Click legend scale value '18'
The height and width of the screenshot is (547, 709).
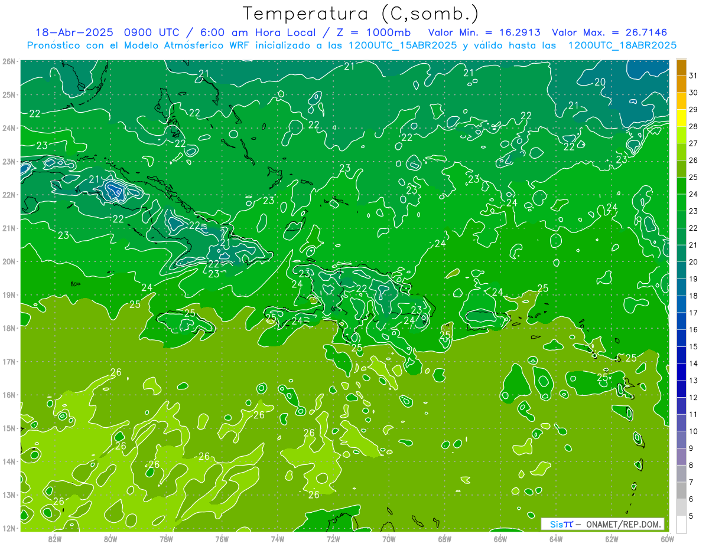693,296
